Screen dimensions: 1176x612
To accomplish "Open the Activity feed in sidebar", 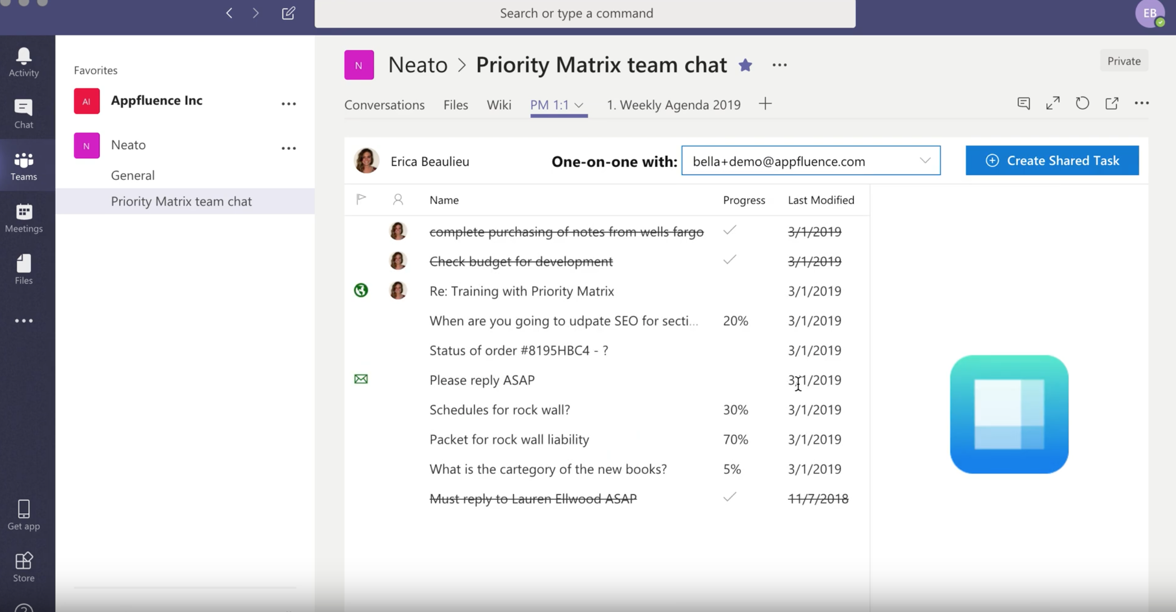I will click(23, 61).
